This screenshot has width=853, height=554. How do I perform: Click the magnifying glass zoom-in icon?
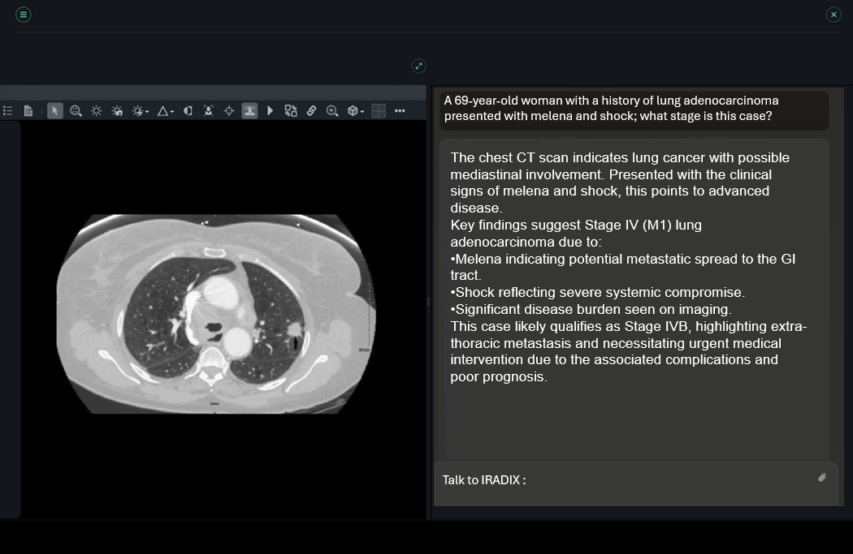tap(332, 110)
